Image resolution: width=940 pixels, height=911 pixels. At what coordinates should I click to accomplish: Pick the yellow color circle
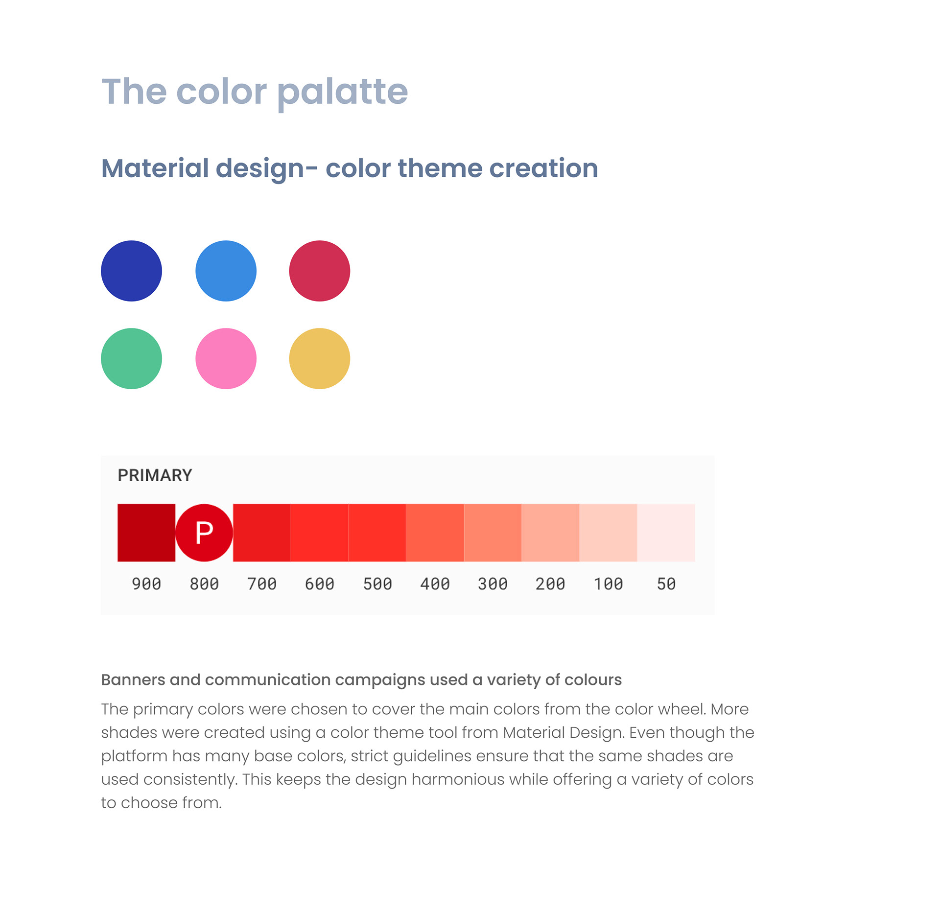click(320, 358)
